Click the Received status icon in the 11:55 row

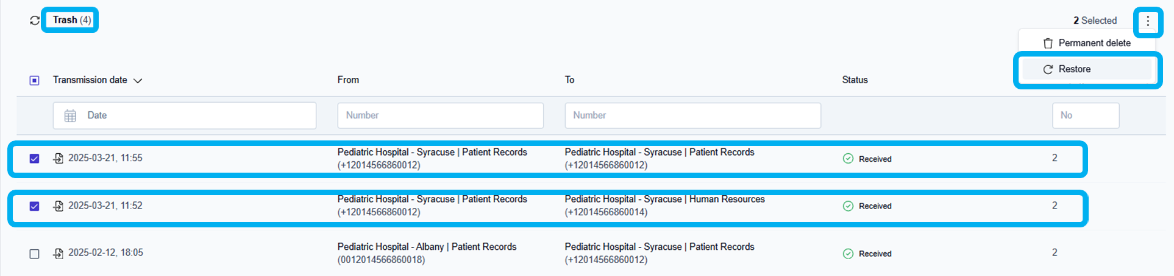tap(848, 159)
